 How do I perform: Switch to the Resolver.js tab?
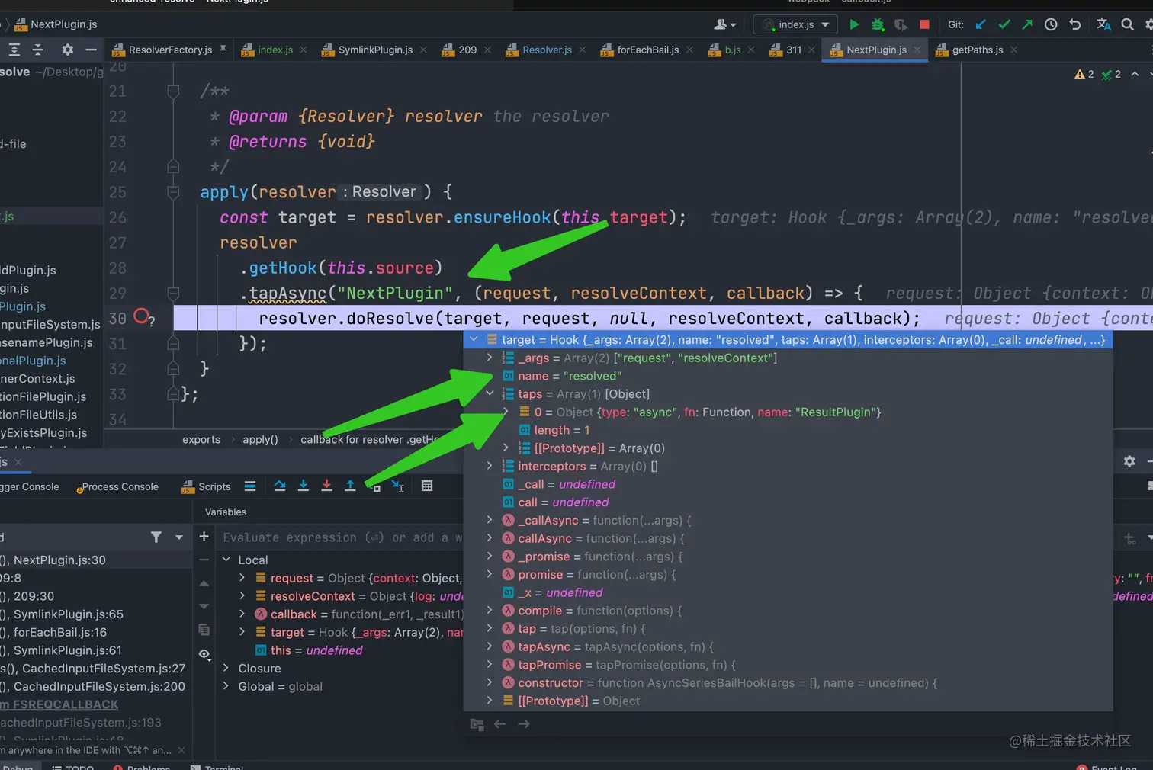(546, 50)
